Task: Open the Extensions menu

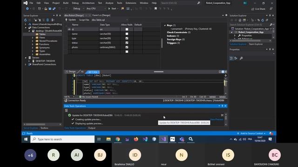Action: 131,3
